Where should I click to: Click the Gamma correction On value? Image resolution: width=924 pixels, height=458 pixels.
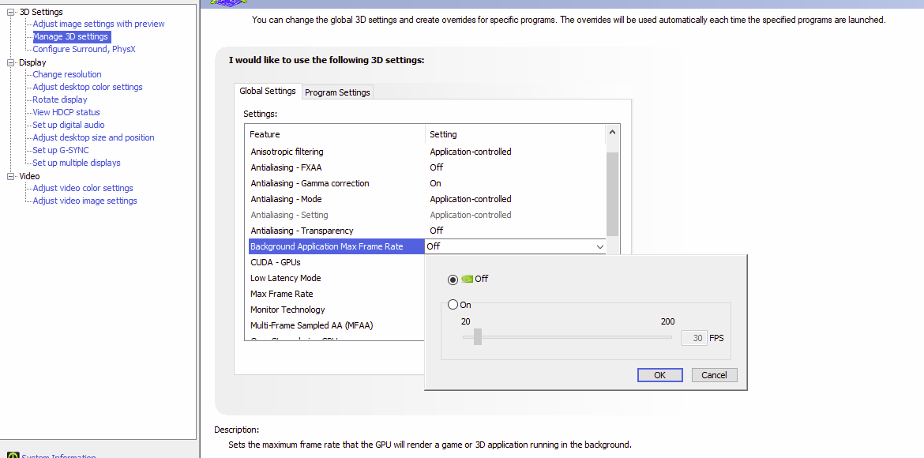(x=435, y=183)
